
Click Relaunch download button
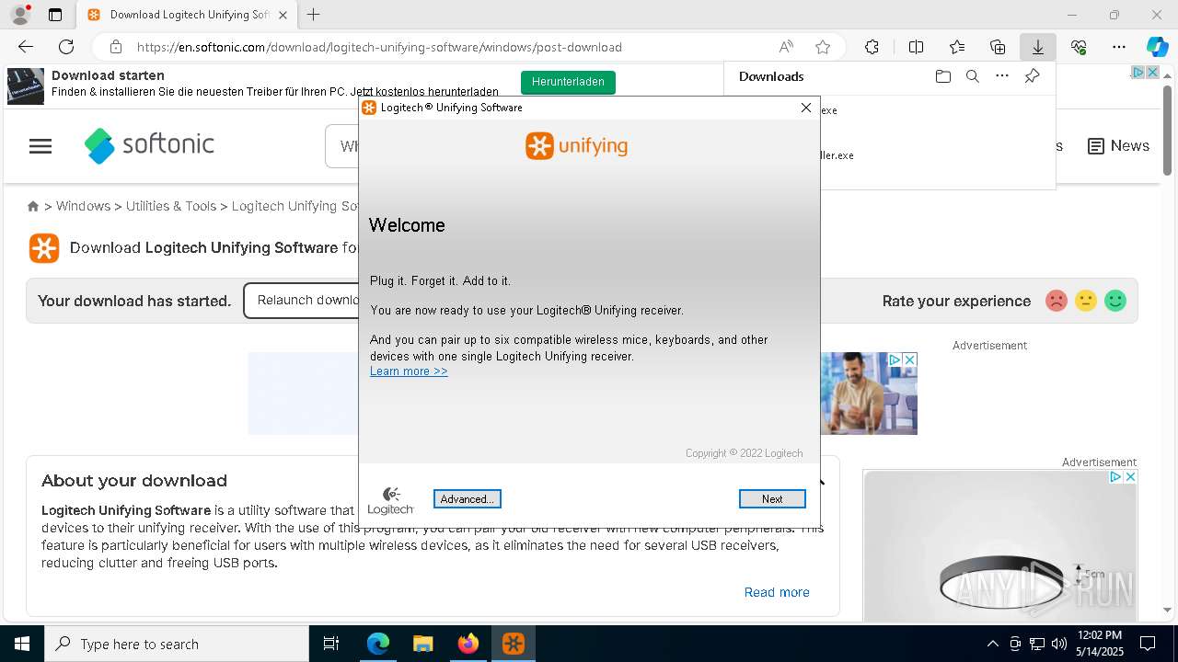[x=301, y=301]
